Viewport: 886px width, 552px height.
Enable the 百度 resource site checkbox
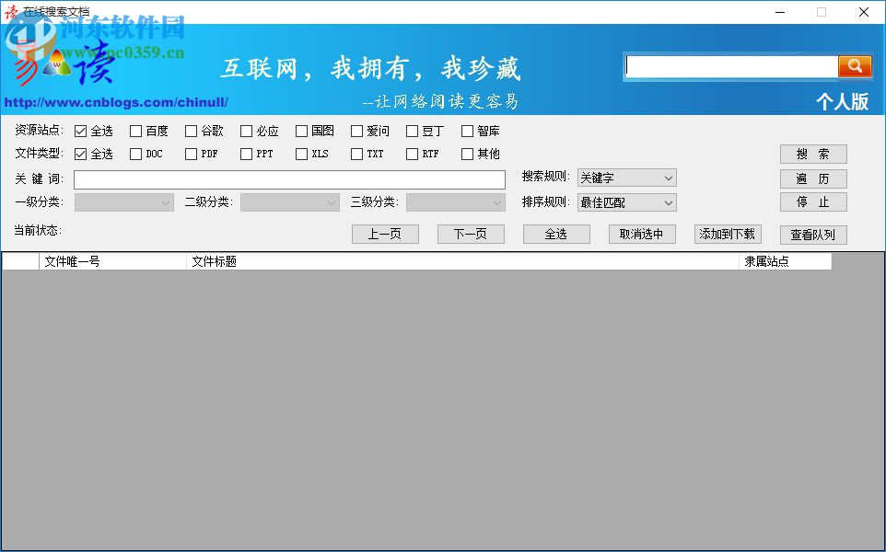pos(134,131)
